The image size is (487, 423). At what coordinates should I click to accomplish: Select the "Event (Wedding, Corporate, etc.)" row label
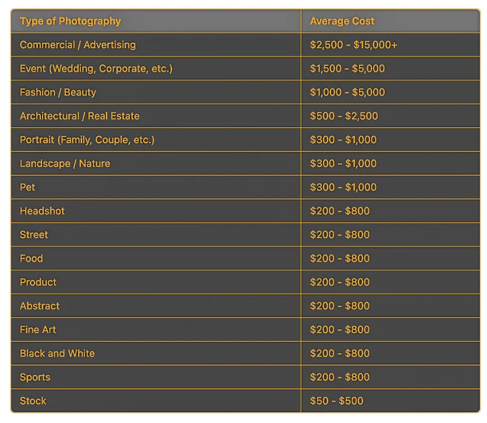coord(96,69)
